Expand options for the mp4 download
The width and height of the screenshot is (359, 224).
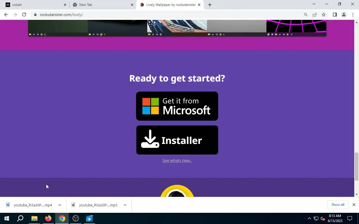[60, 205]
